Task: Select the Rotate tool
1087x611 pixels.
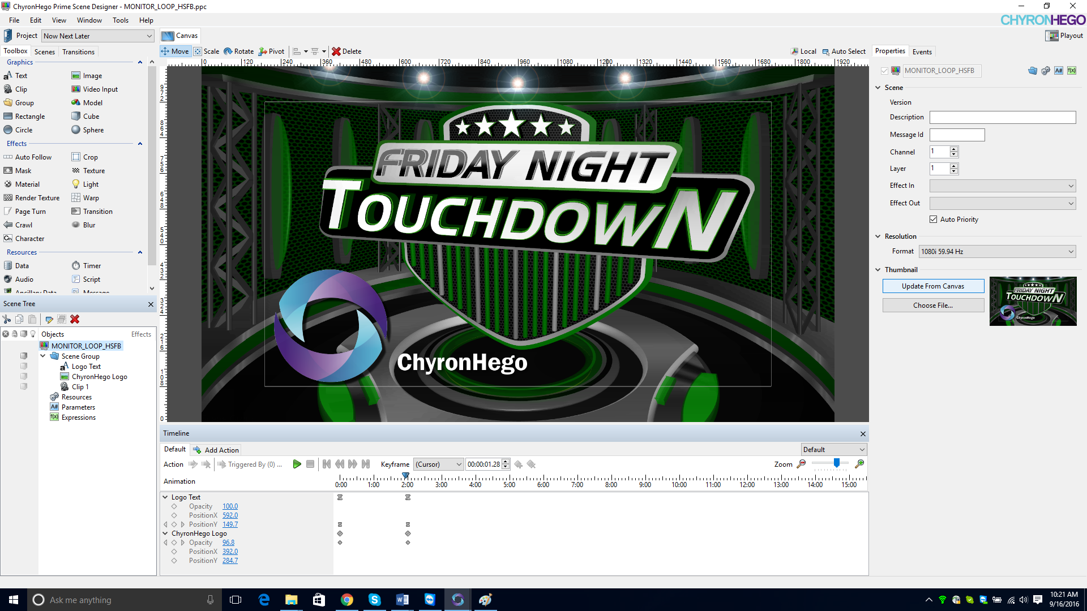Action: [x=238, y=51]
